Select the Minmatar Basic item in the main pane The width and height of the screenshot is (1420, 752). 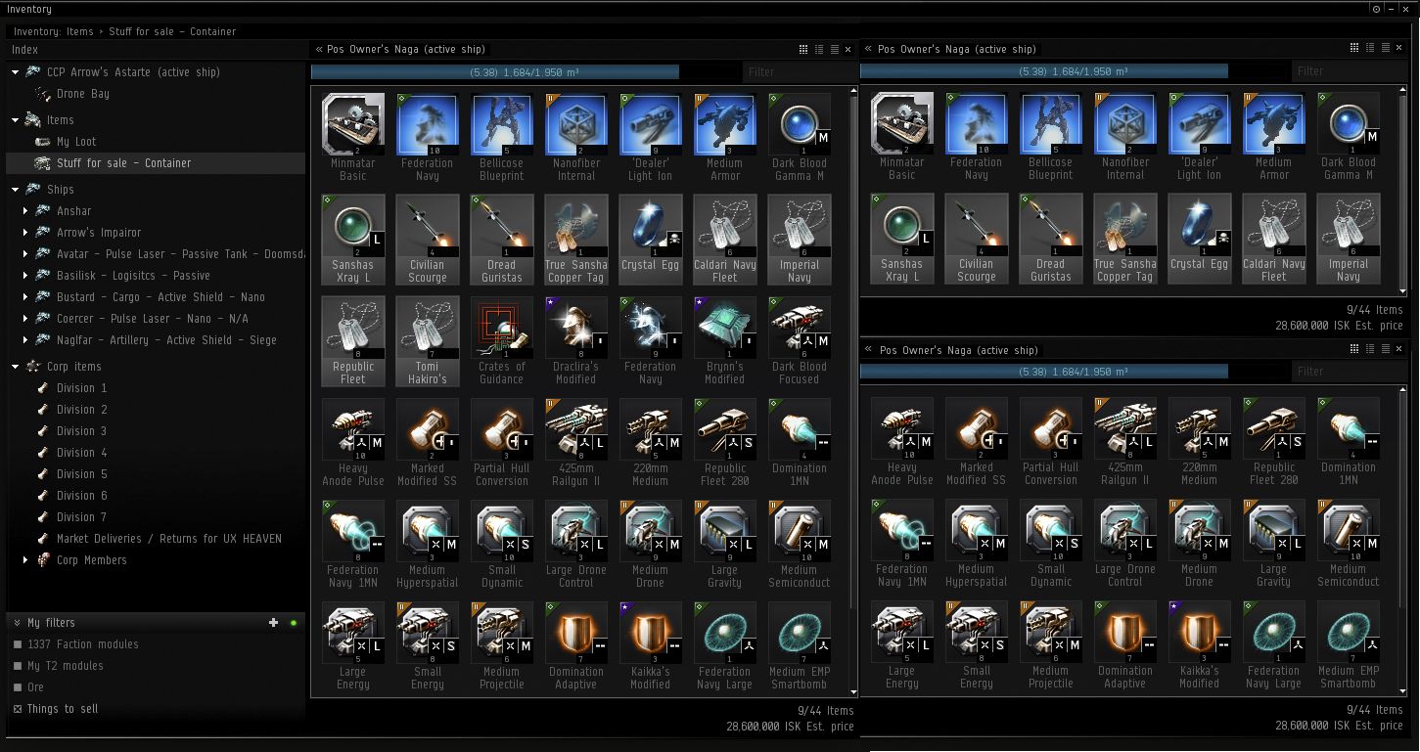[352, 137]
